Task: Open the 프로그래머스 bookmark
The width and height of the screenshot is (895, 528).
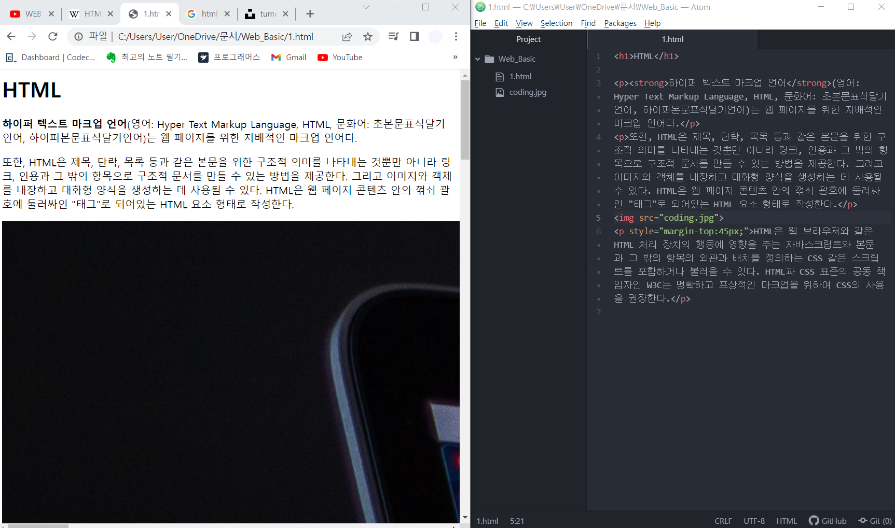Action: click(x=229, y=57)
